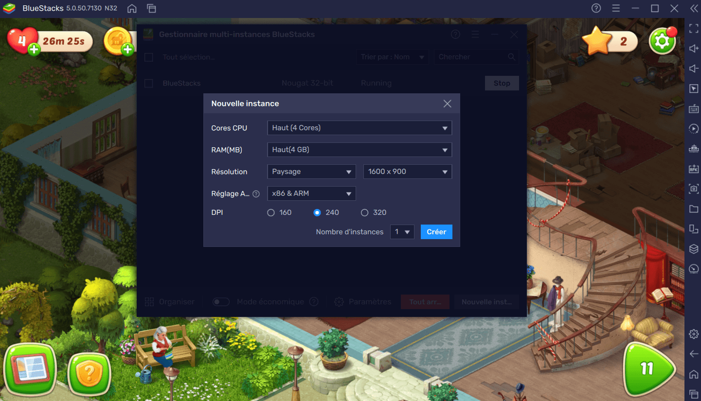Take a screenshot with camera icon
The width and height of the screenshot is (701, 401).
(x=694, y=189)
